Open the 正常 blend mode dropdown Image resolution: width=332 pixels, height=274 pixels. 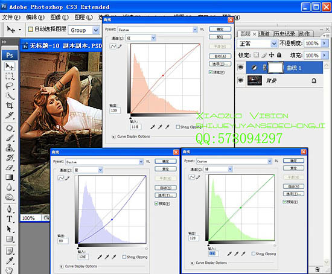257,43
